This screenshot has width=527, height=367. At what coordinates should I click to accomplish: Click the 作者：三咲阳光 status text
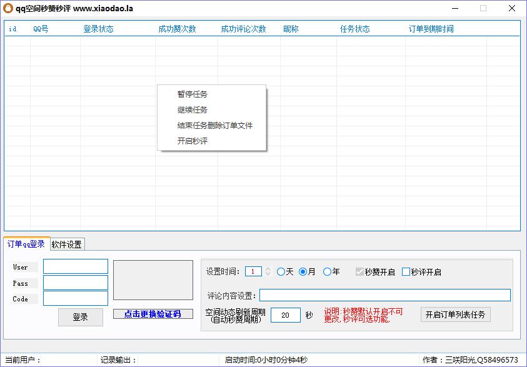click(470, 360)
